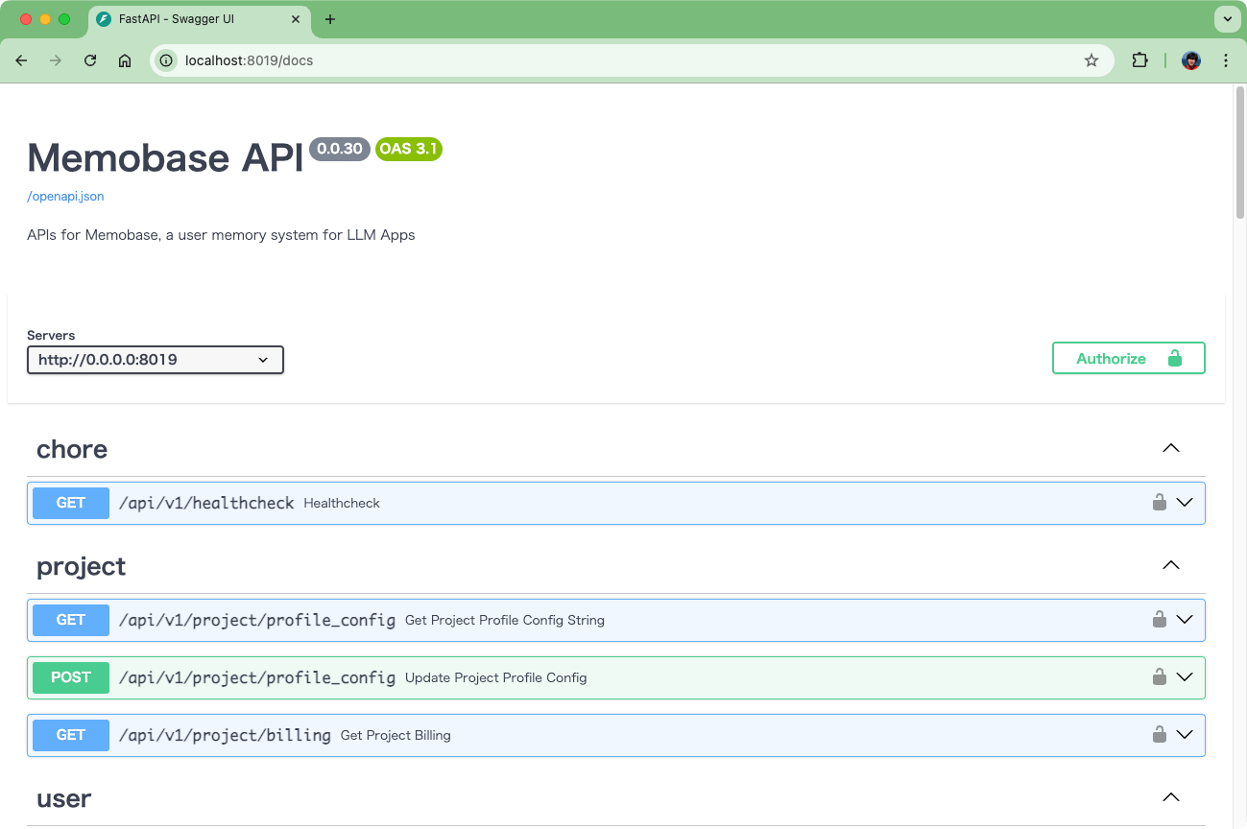This screenshot has height=829, width=1247.
Task: Click the /api/v1/healthcheck path text
Action: [x=206, y=503]
